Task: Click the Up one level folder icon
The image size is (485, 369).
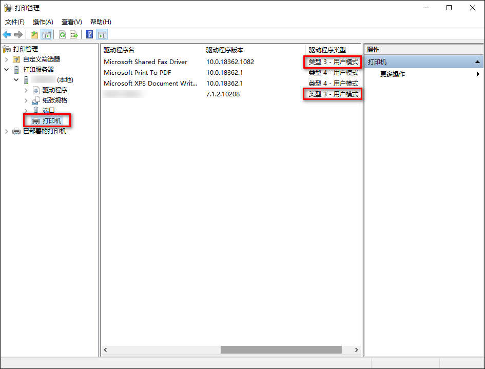Action: click(x=34, y=34)
